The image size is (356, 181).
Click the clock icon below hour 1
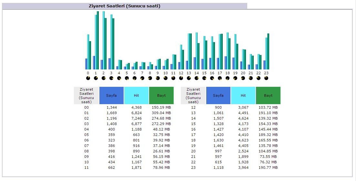pyautogui.click(x=96, y=78)
